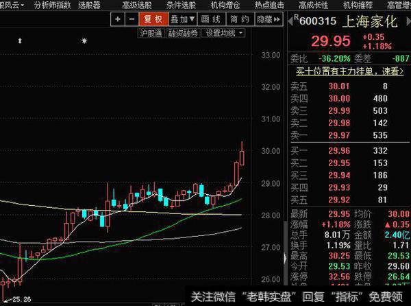Select 画线 drawing tool button
Screen dimensions: 411x306
point(211,19)
